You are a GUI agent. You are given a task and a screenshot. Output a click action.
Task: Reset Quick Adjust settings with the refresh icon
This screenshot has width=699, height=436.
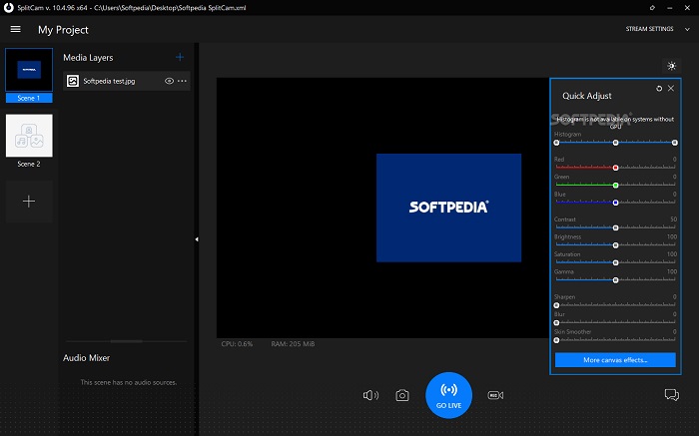(659, 89)
